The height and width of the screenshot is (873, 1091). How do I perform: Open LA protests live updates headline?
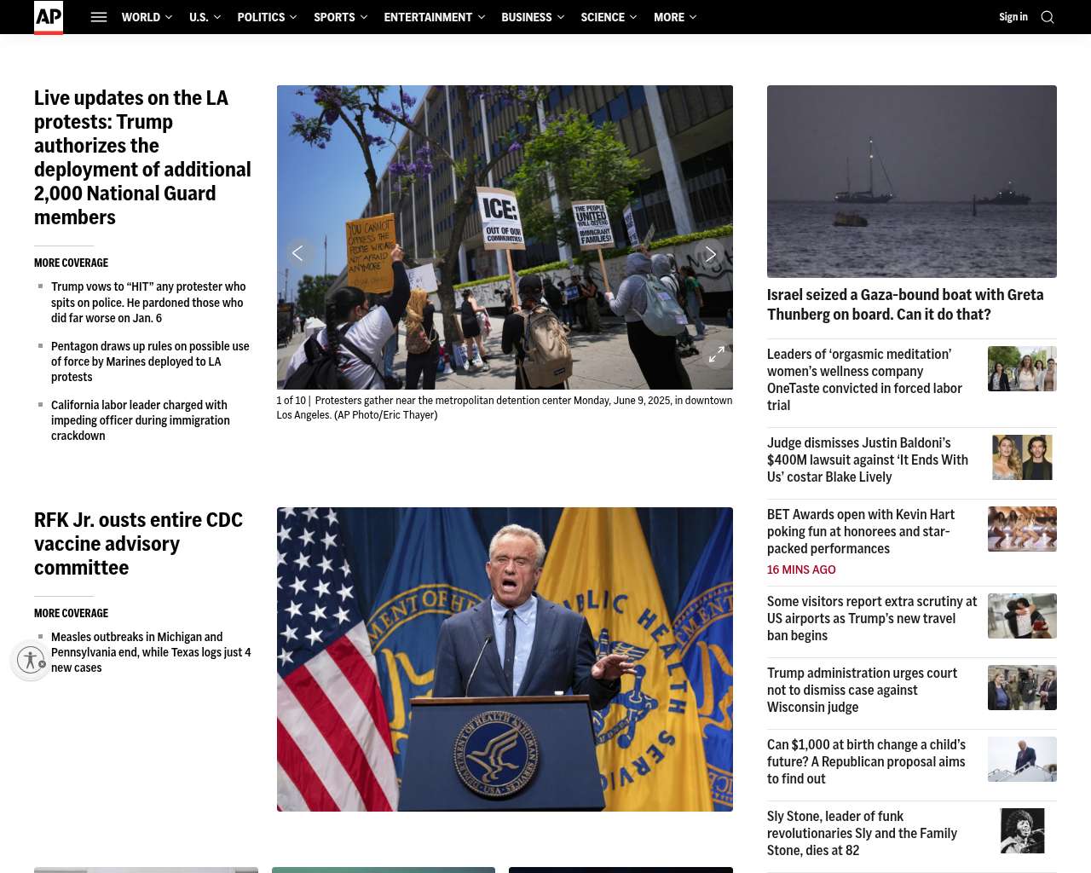point(142,158)
